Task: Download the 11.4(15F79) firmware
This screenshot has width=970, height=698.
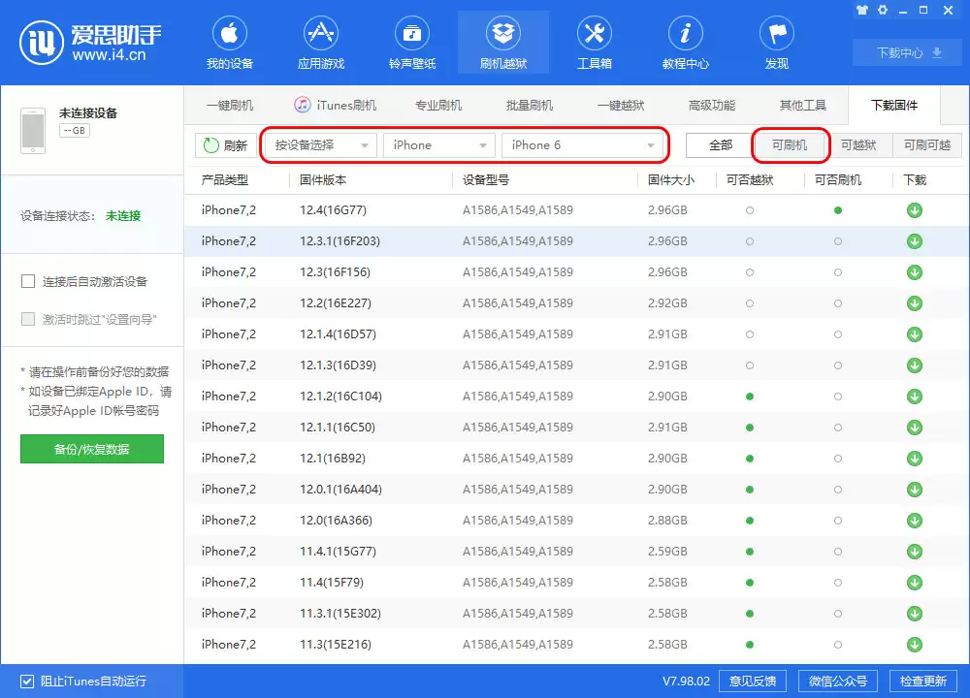Action: point(915,583)
